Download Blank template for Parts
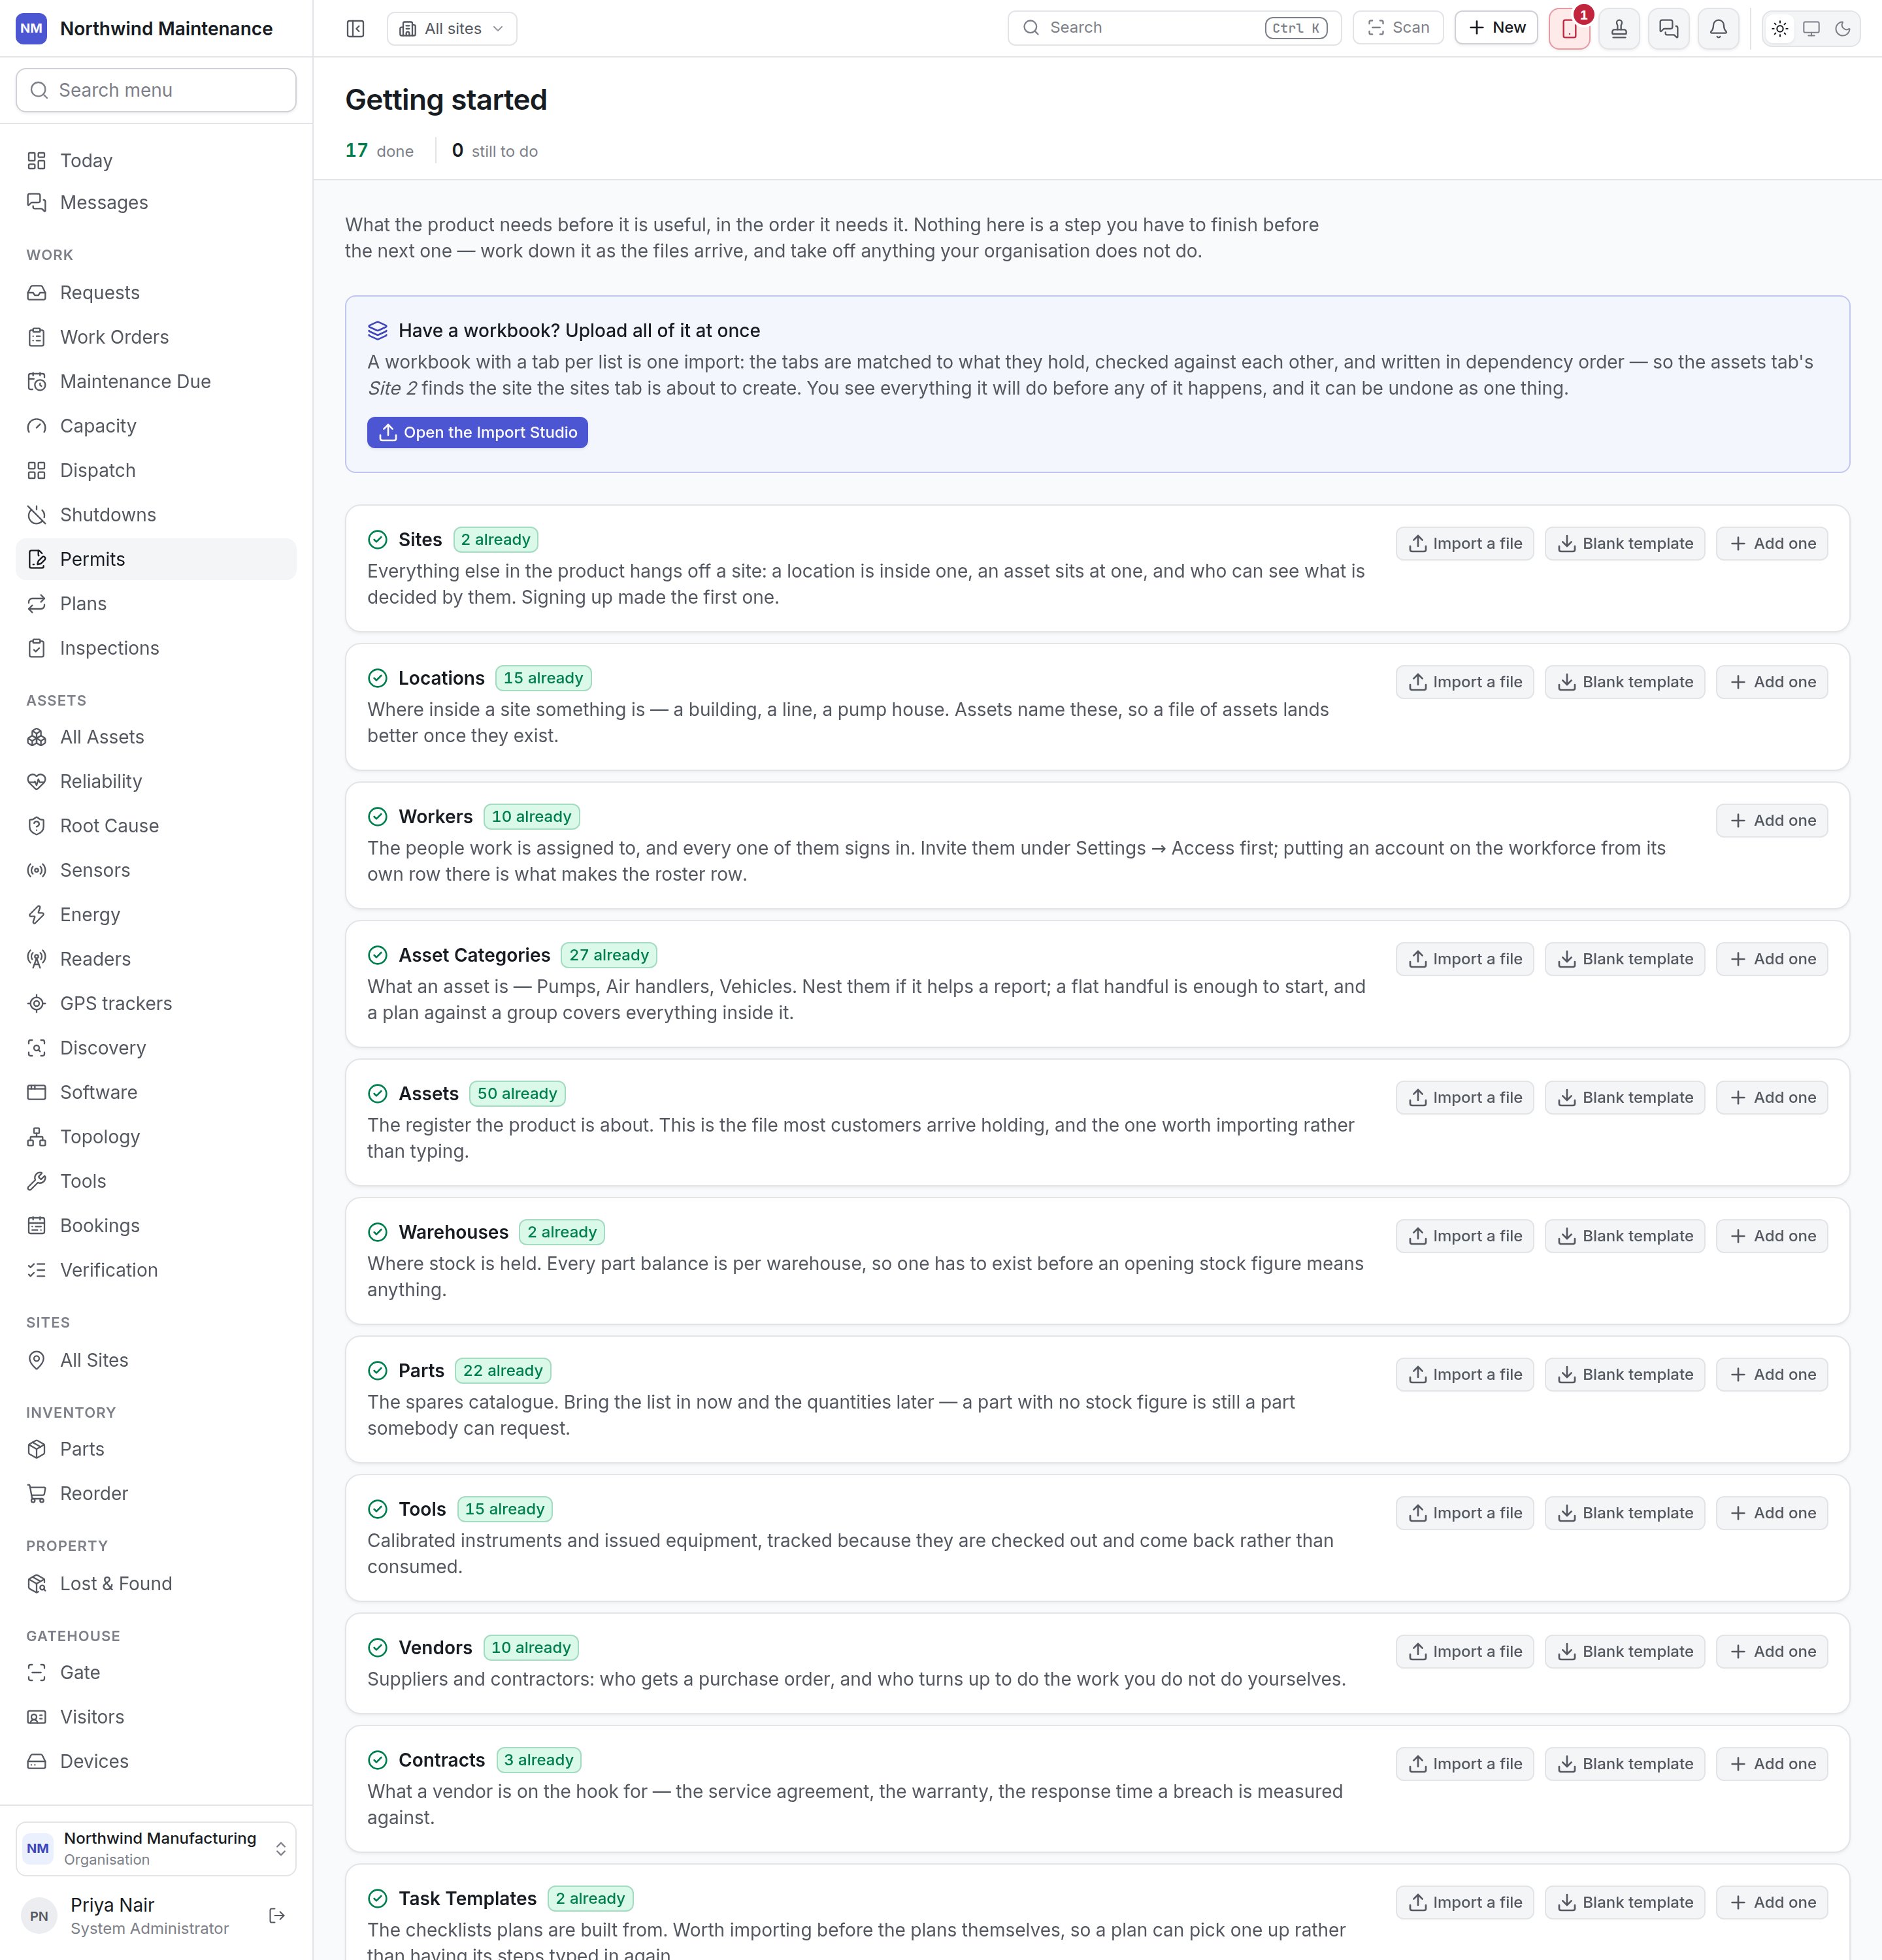This screenshot has height=1960, width=1882. 1624,1375
